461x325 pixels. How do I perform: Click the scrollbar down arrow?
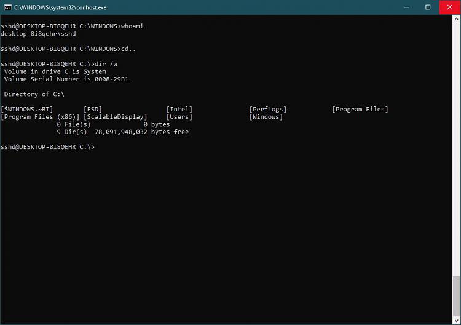[456, 321]
